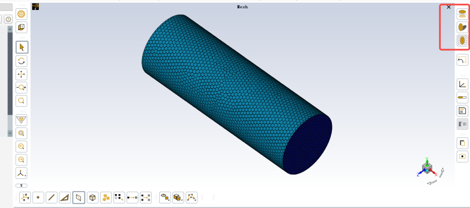The width and height of the screenshot is (470, 208).
Task: Enable the wireframe cube body filter
Action: tap(93, 198)
